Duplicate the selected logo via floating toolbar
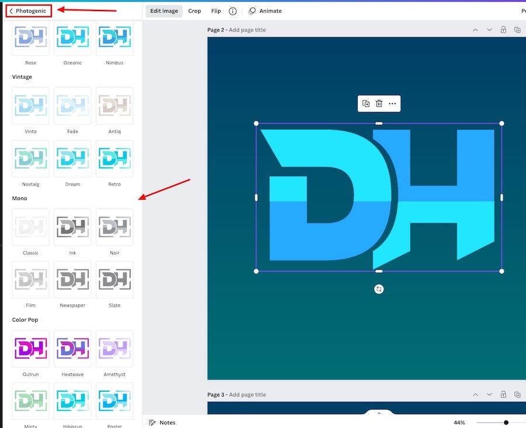This screenshot has width=526, height=428. tap(366, 103)
